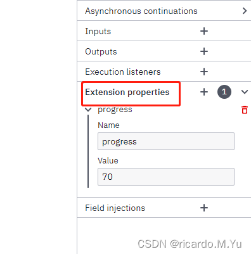The height and width of the screenshot is (254, 251).
Task: Collapse the Extension properties section chevron
Action: click(245, 92)
